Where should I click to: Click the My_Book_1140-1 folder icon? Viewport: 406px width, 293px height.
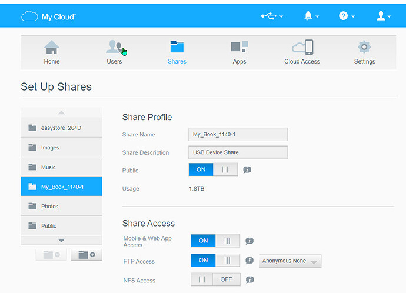click(32, 187)
